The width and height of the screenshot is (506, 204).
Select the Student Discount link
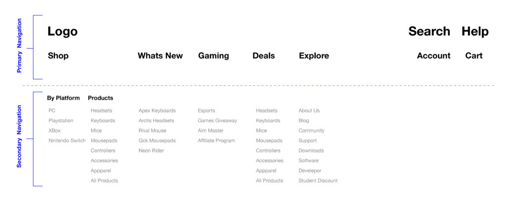tap(318, 181)
